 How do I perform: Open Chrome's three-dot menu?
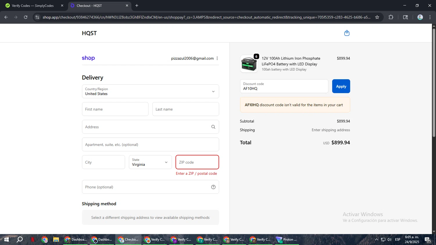click(x=430, y=17)
